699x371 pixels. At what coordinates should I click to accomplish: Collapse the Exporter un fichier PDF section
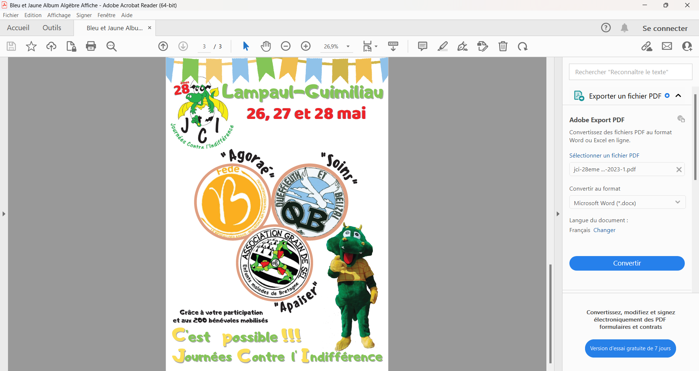pyautogui.click(x=678, y=96)
